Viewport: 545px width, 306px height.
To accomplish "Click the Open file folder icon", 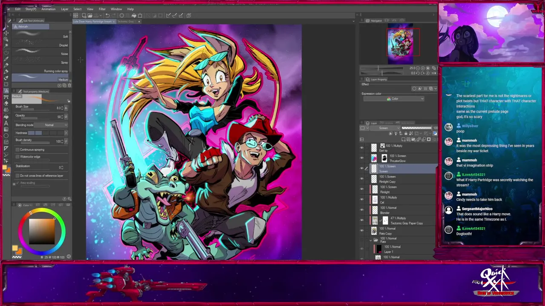I will [90, 15].
